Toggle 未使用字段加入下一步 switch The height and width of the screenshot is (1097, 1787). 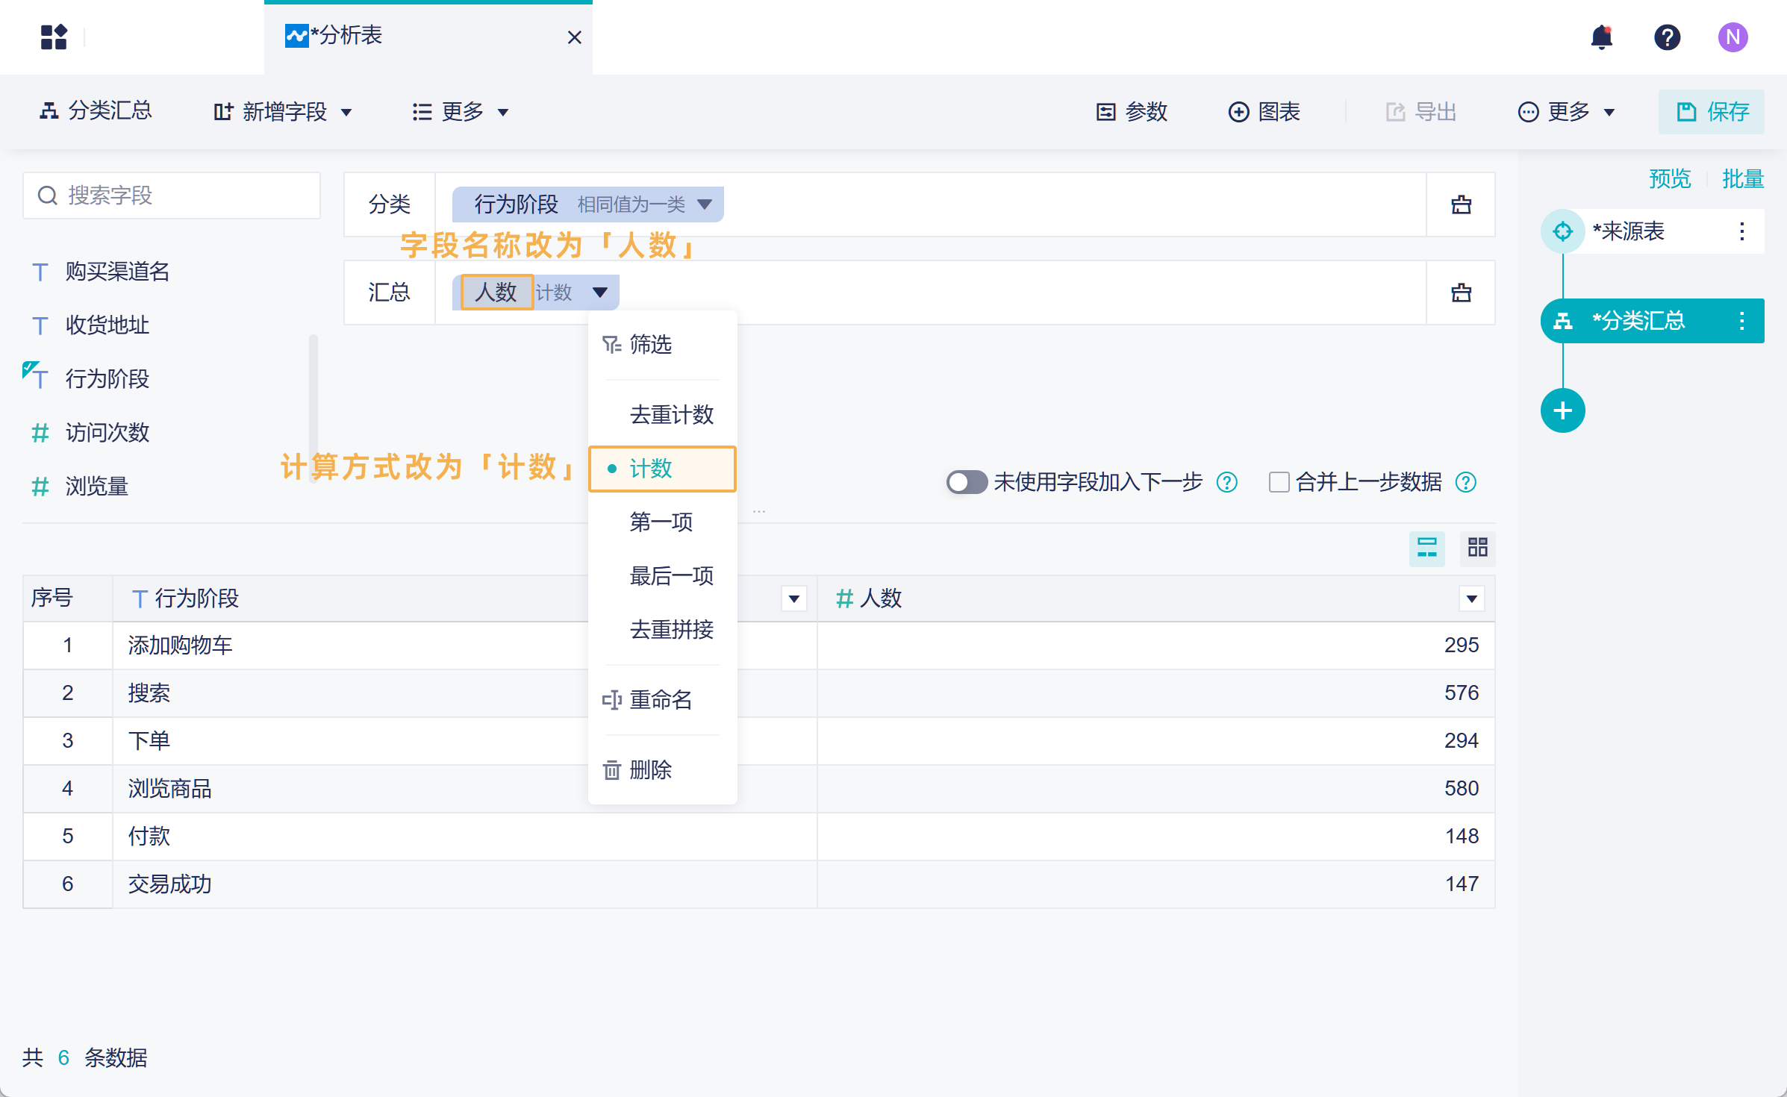tap(966, 482)
